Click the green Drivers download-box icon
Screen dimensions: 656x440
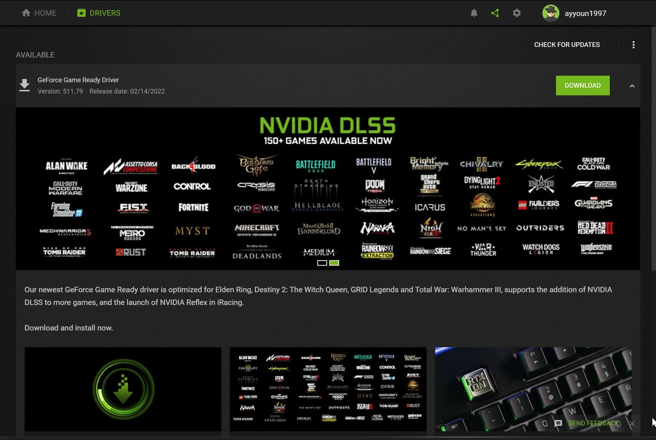coord(81,13)
